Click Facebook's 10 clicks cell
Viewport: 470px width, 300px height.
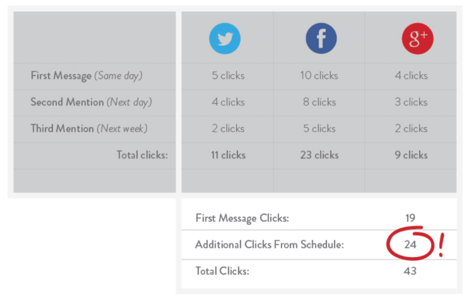[x=319, y=76]
